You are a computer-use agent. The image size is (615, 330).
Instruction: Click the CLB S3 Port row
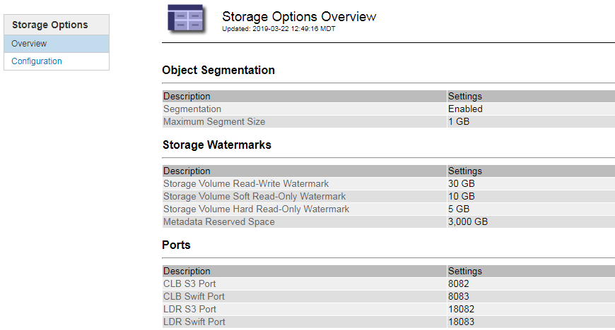pyautogui.click(x=189, y=284)
